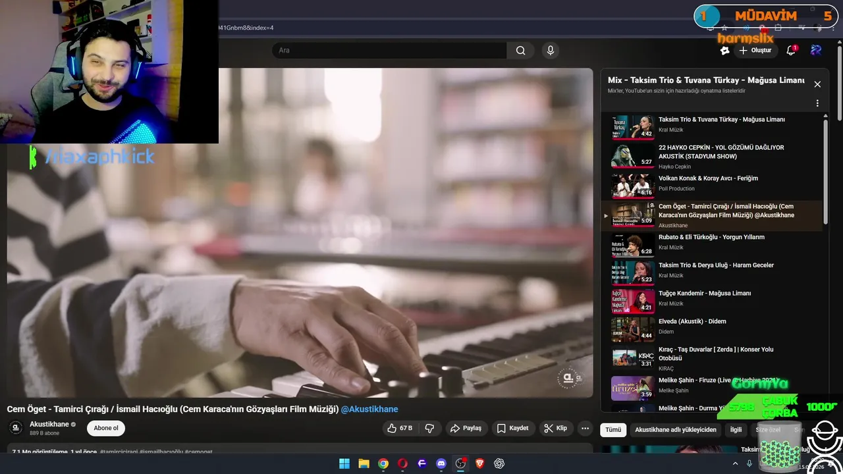Open YouTube notifications bell
The image size is (843, 474).
coord(791,50)
